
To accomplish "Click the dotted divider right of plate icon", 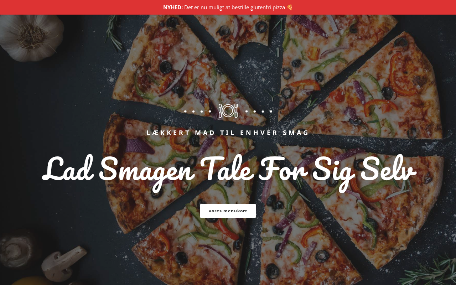I will pyautogui.click(x=259, y=111).
